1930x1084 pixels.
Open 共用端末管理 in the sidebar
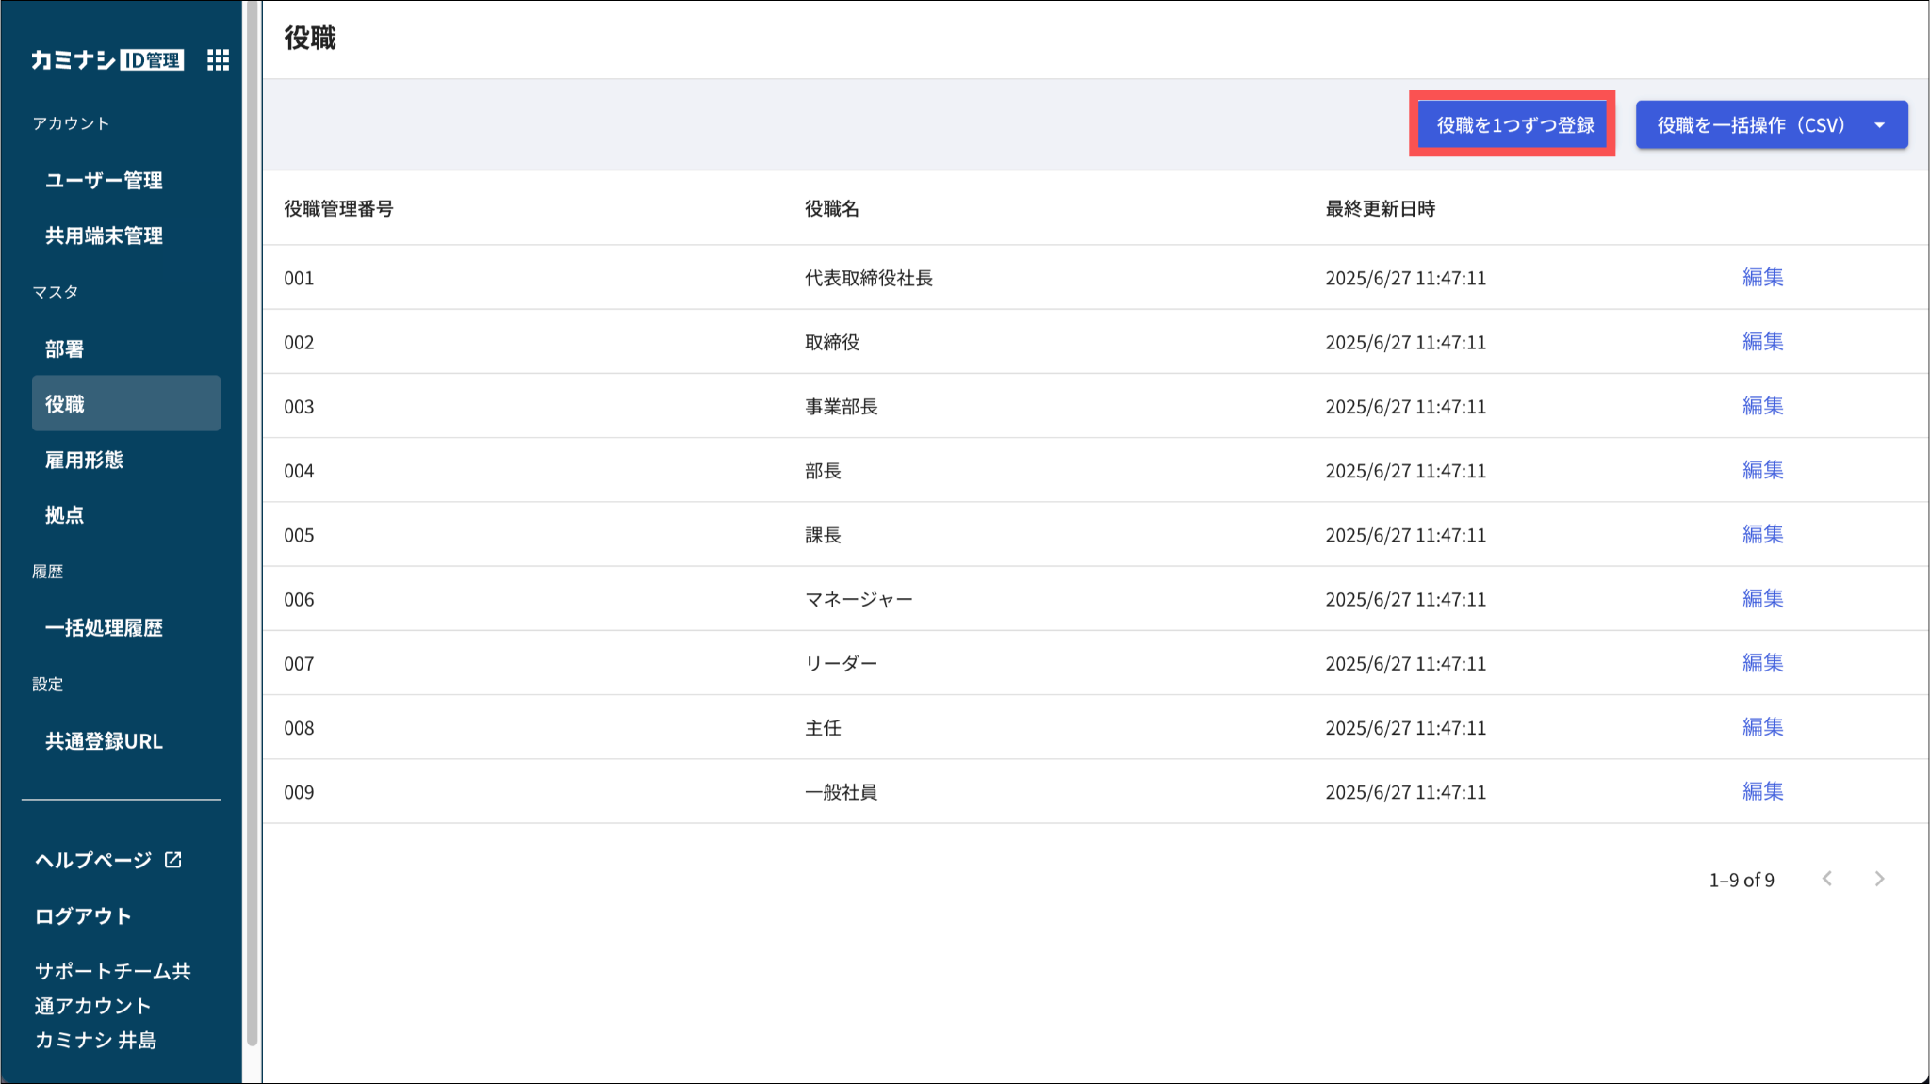coord(104,235)
